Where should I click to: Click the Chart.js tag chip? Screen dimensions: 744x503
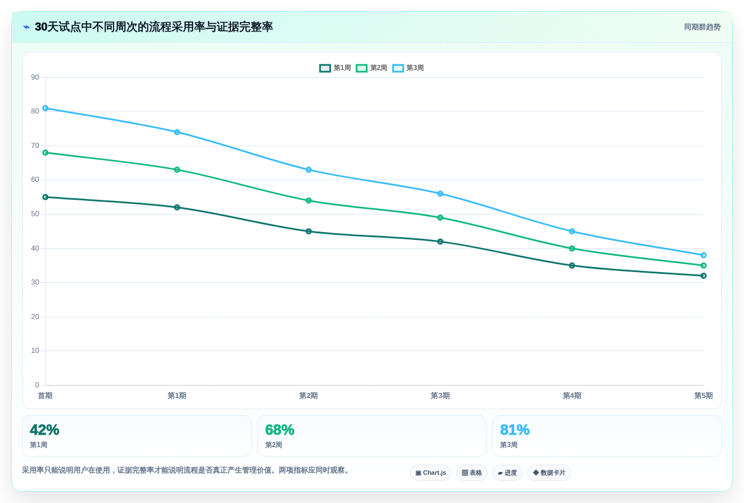click(x=431, y=473)
